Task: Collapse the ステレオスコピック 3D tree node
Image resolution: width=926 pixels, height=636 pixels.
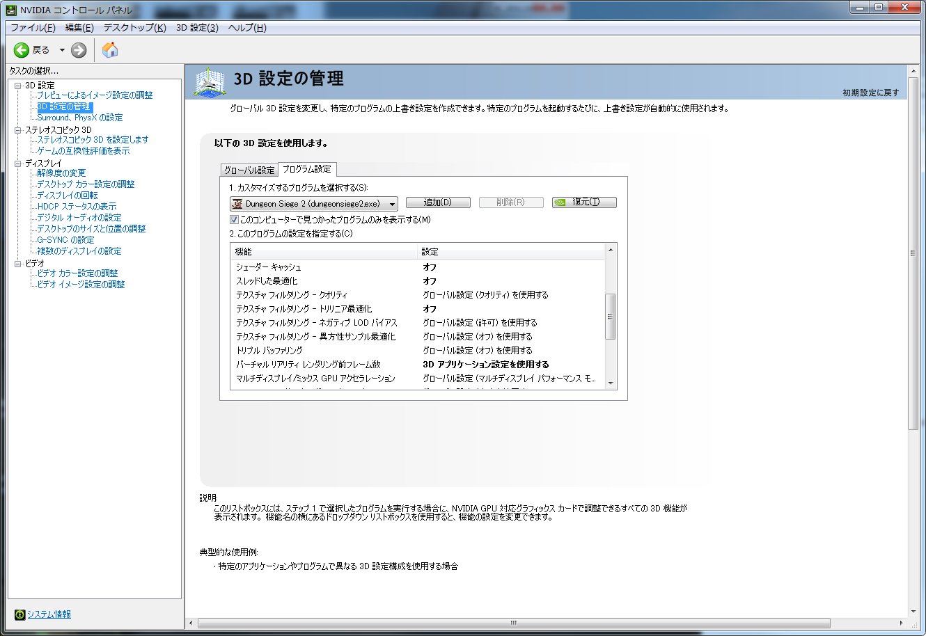Action: click(18, 130)
